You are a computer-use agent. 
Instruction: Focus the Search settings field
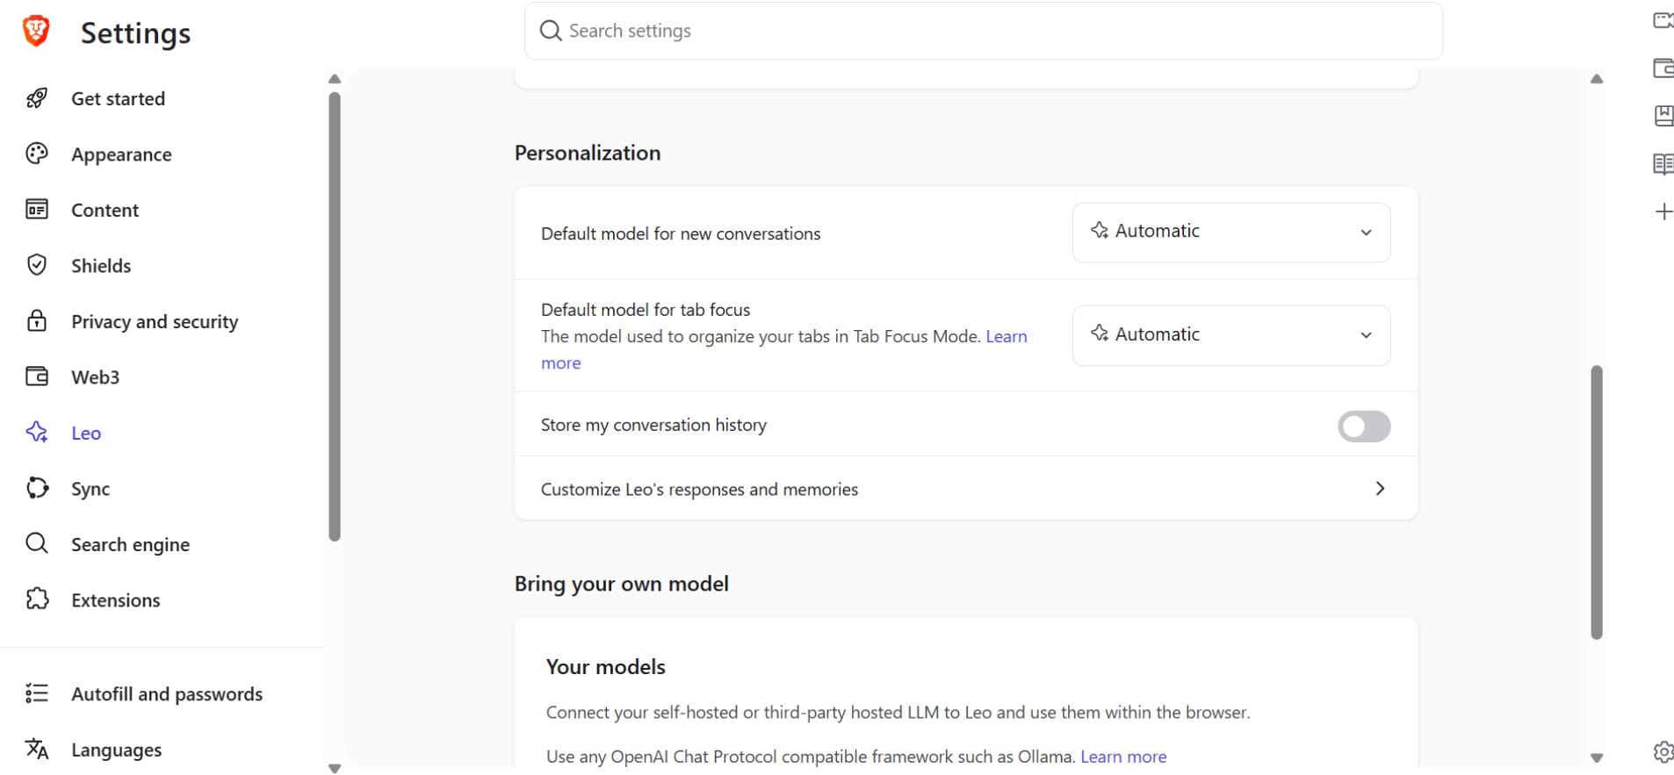click(984, 31)
